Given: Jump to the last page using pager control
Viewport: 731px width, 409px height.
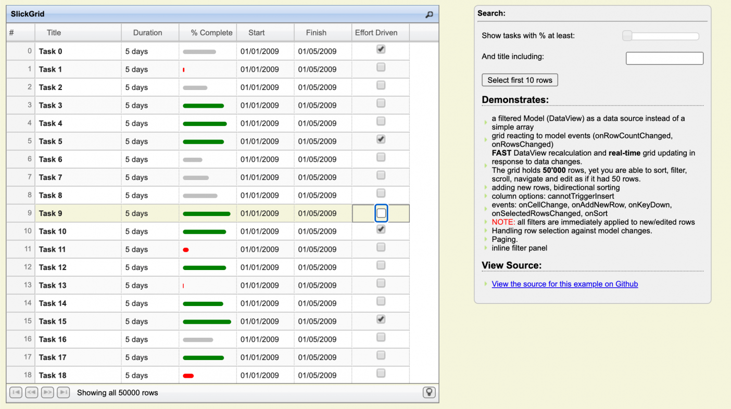Looking at the screenshot, I should coord(64,392).
